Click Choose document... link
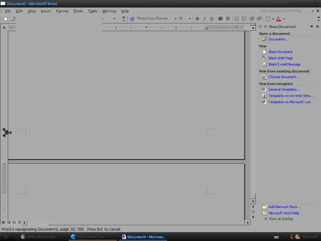This screenshot has height=241, width=321. point(284,77)
